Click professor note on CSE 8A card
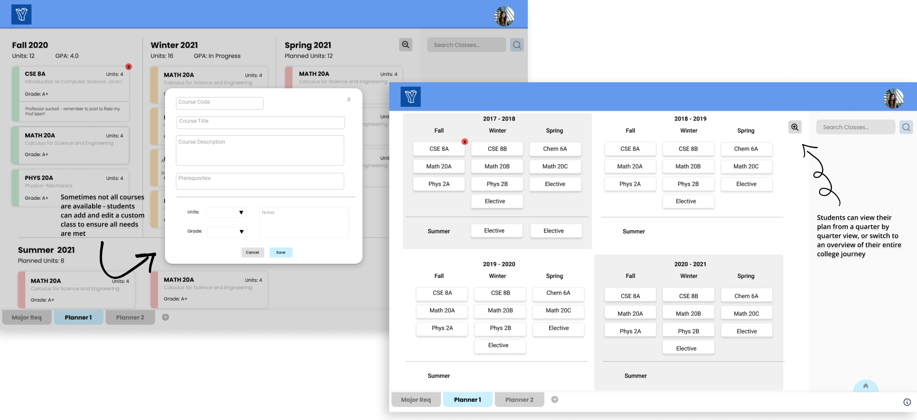917x420 pixels. coord(72,111)
